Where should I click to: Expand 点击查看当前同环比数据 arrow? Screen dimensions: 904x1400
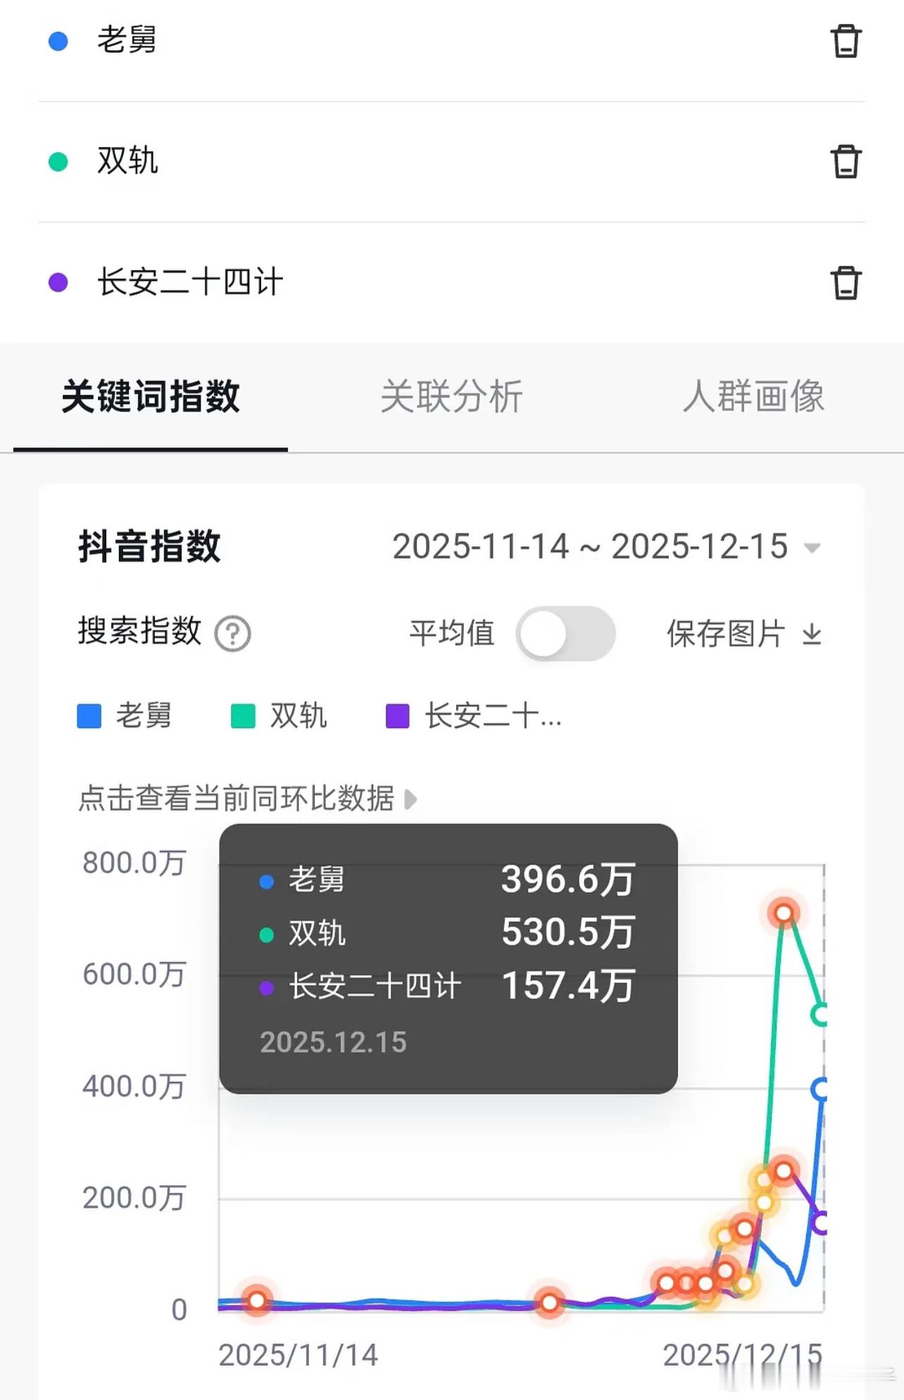410,799
